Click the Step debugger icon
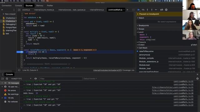Viewport: 200px width, 112px height. [x=156, y=10]
